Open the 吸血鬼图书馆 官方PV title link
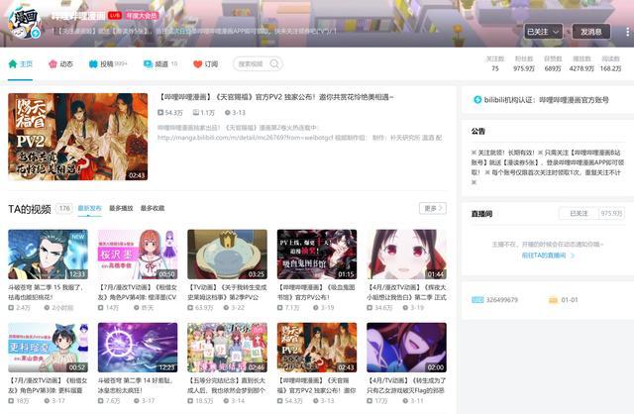Screen dimensions: 634x414 tap(316, 292)
